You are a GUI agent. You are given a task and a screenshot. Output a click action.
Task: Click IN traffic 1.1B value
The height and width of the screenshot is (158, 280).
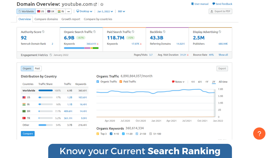(70, 104)
